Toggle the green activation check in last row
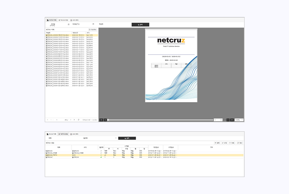The image size is (289, 194). (101, 158)
